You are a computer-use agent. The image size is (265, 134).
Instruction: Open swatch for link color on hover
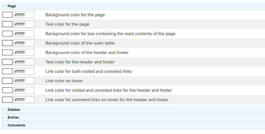(x=7, y=81)
